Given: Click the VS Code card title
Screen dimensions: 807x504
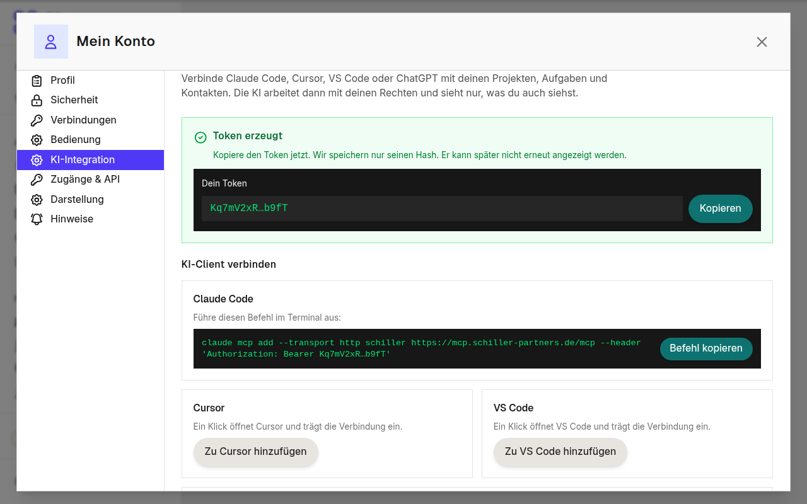Looking at the screenshot, I should (513, 408).
